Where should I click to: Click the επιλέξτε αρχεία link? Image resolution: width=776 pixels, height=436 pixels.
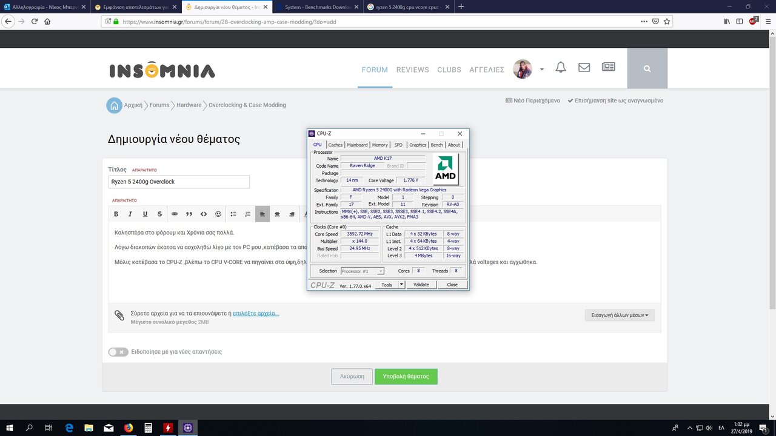coord(256,314)
